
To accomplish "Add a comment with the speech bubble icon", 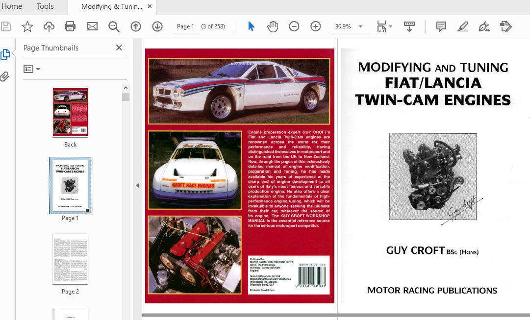I will click(441, 26).
